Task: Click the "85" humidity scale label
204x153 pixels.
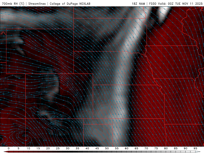Action: point(176,148)
